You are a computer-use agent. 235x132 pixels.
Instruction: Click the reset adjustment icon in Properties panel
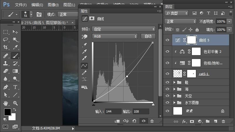[134, 121]
